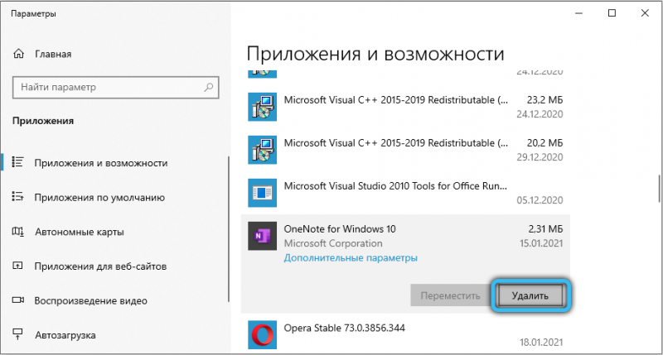Viewport: 663px width, 355px height.
Task: Click the 18.01.2021 date for Opera
Action: coord(541,343)
